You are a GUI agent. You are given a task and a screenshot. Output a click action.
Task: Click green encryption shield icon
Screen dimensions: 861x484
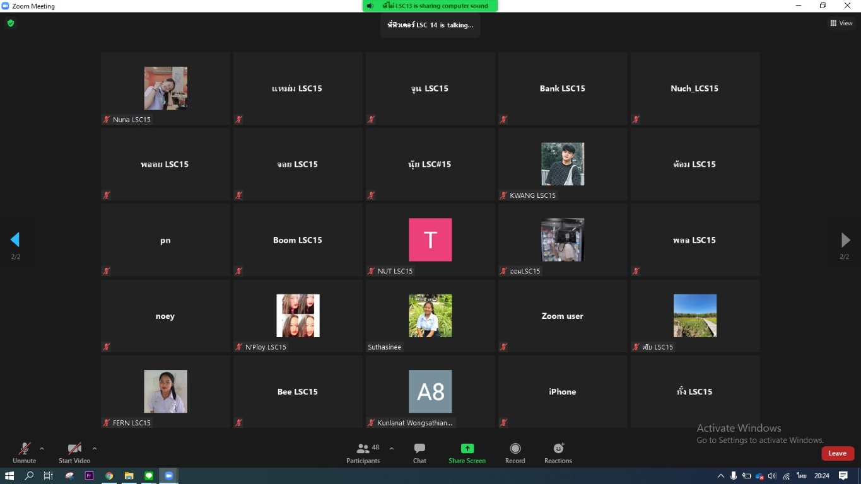coord(11,23)
